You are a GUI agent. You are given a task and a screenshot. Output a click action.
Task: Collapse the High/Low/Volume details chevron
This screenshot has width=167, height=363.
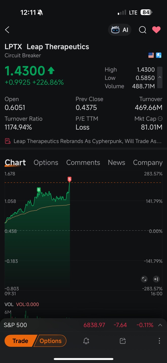pos(160,77)
